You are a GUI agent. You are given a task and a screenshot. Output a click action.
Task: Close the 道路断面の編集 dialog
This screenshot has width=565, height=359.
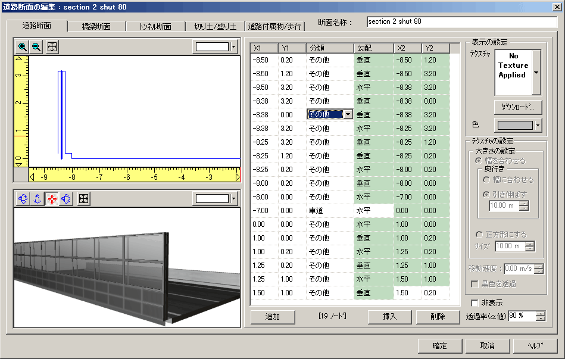tap(557, 7)
